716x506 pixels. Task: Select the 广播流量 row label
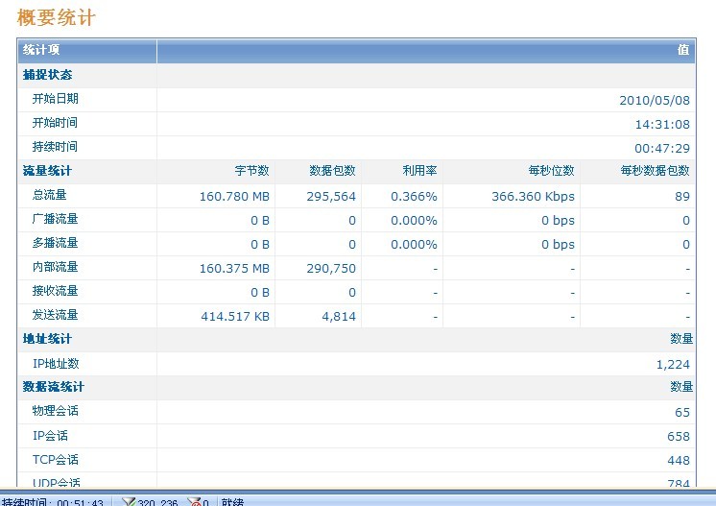tap(56, 219)
